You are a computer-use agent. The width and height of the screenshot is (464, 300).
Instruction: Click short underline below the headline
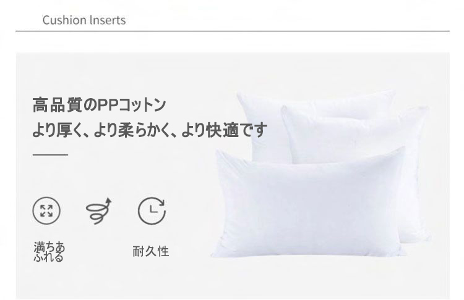pos(50,154)
